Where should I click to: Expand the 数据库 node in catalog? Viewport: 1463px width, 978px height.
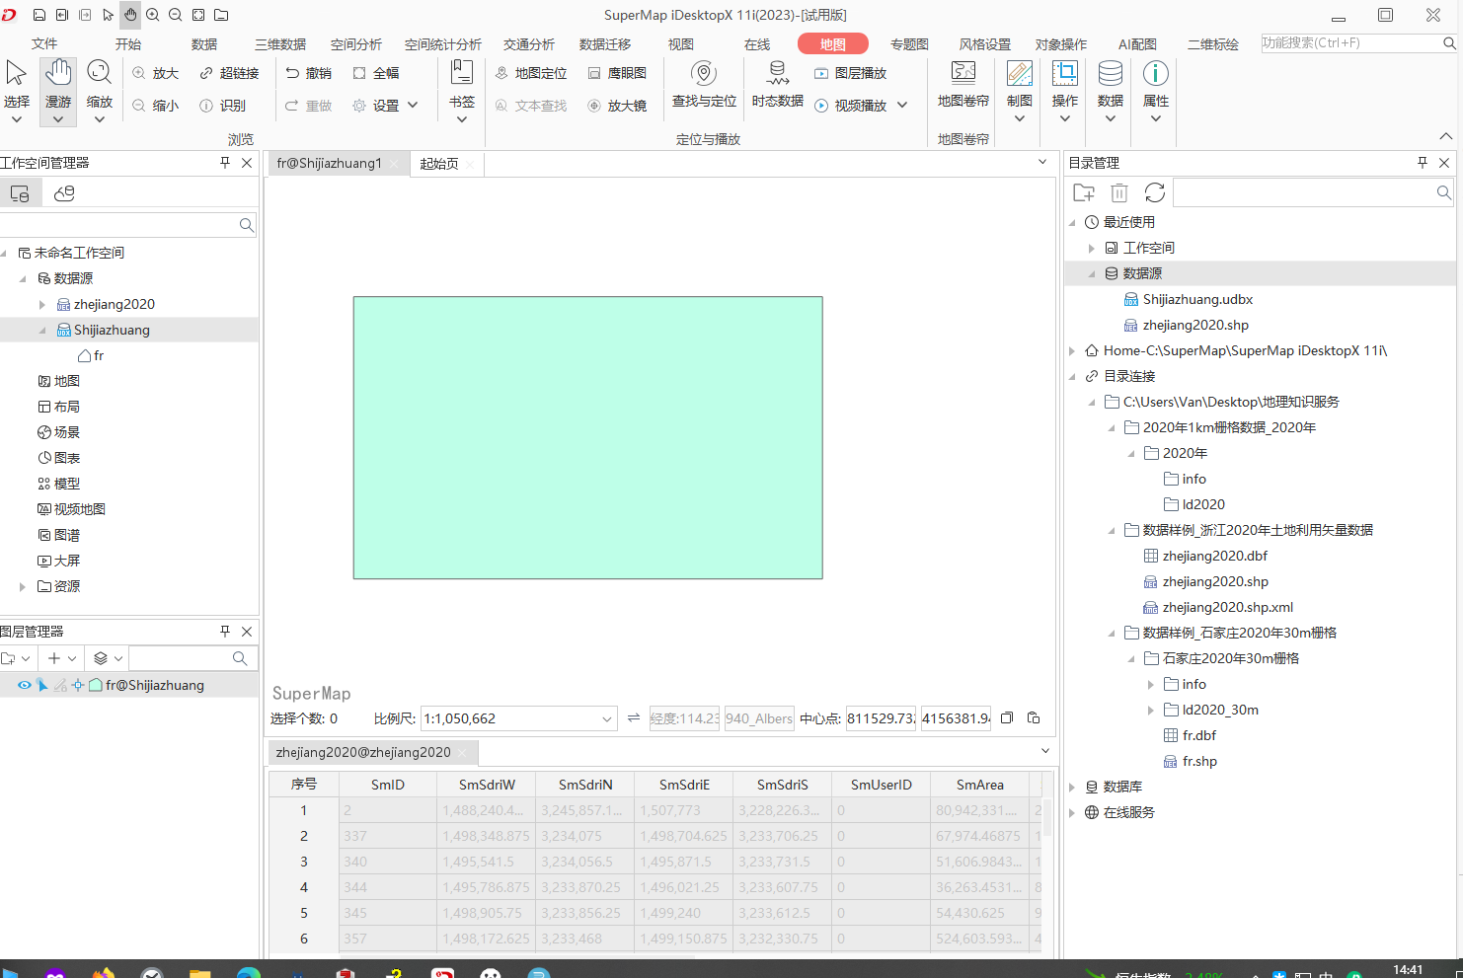click(1072, 787)
